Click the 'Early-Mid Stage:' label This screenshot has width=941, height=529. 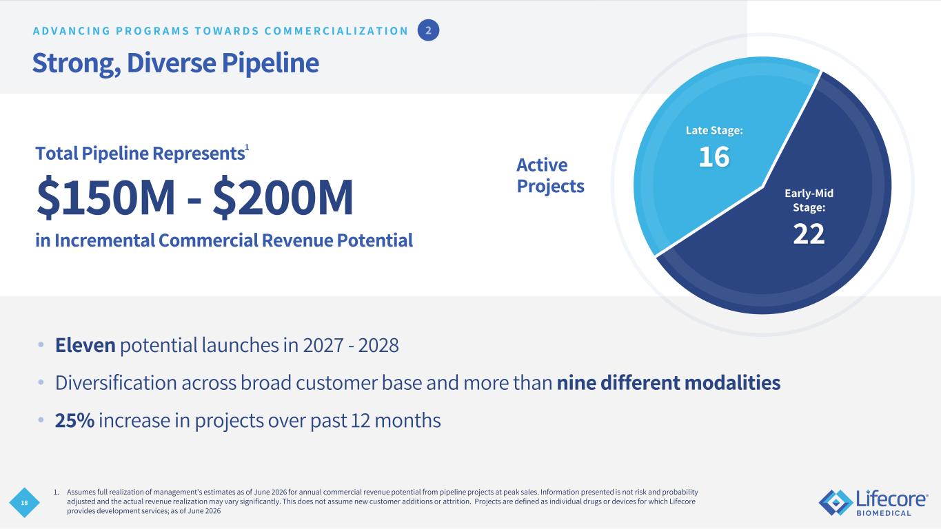click(x=809, y=200)
